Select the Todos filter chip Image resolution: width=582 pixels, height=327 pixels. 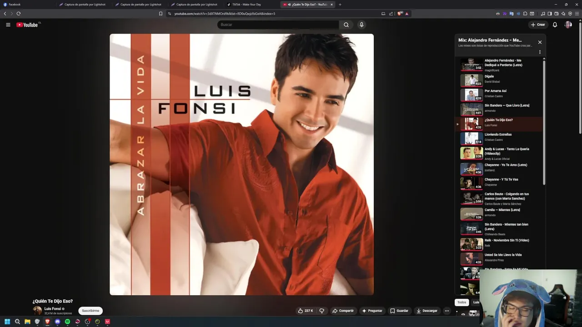click(x=462, y=302)
